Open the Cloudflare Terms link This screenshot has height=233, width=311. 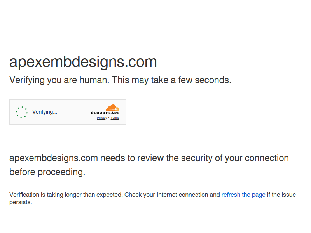click(x=115, y=118)
